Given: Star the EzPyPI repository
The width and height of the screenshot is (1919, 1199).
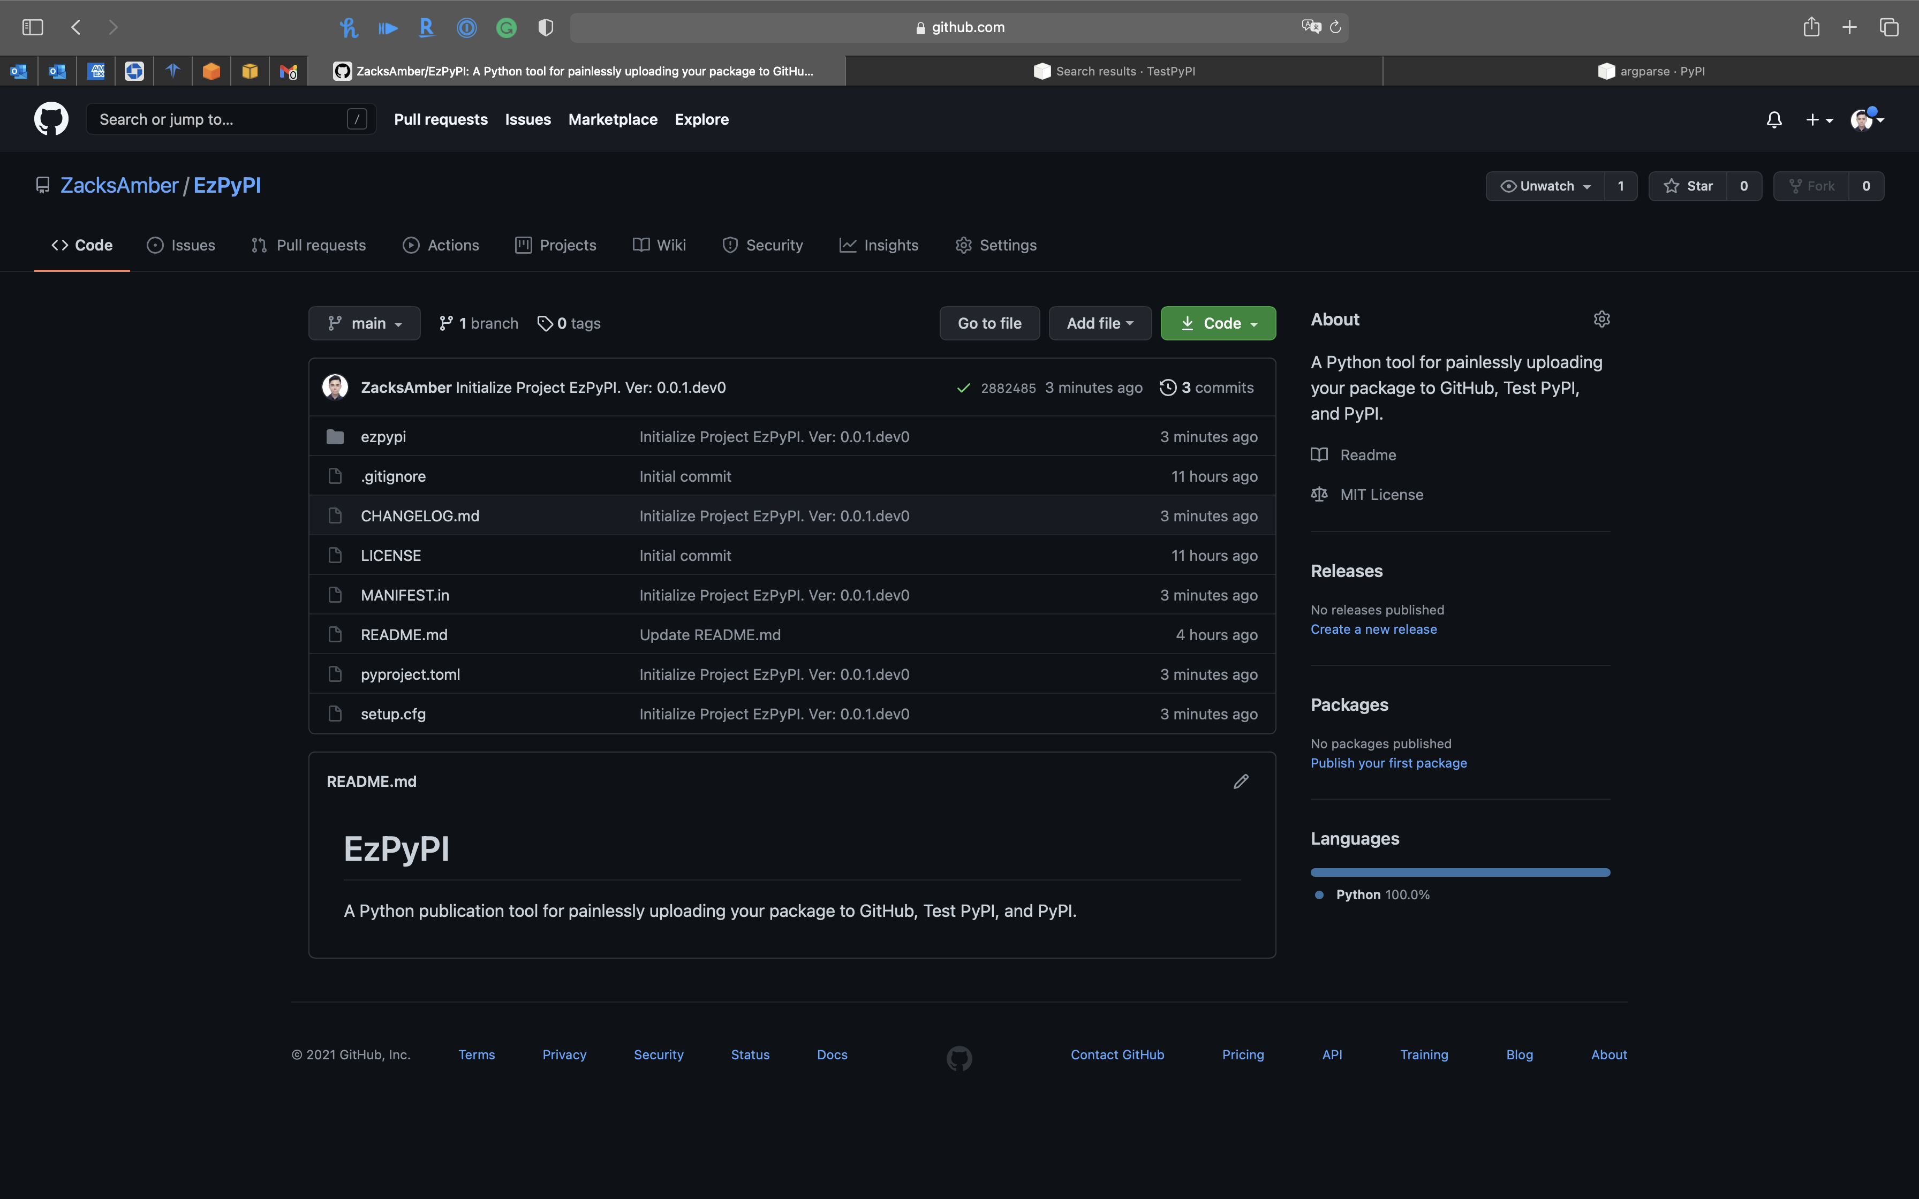Looking at the screenshot, I should click(1688, 186).
